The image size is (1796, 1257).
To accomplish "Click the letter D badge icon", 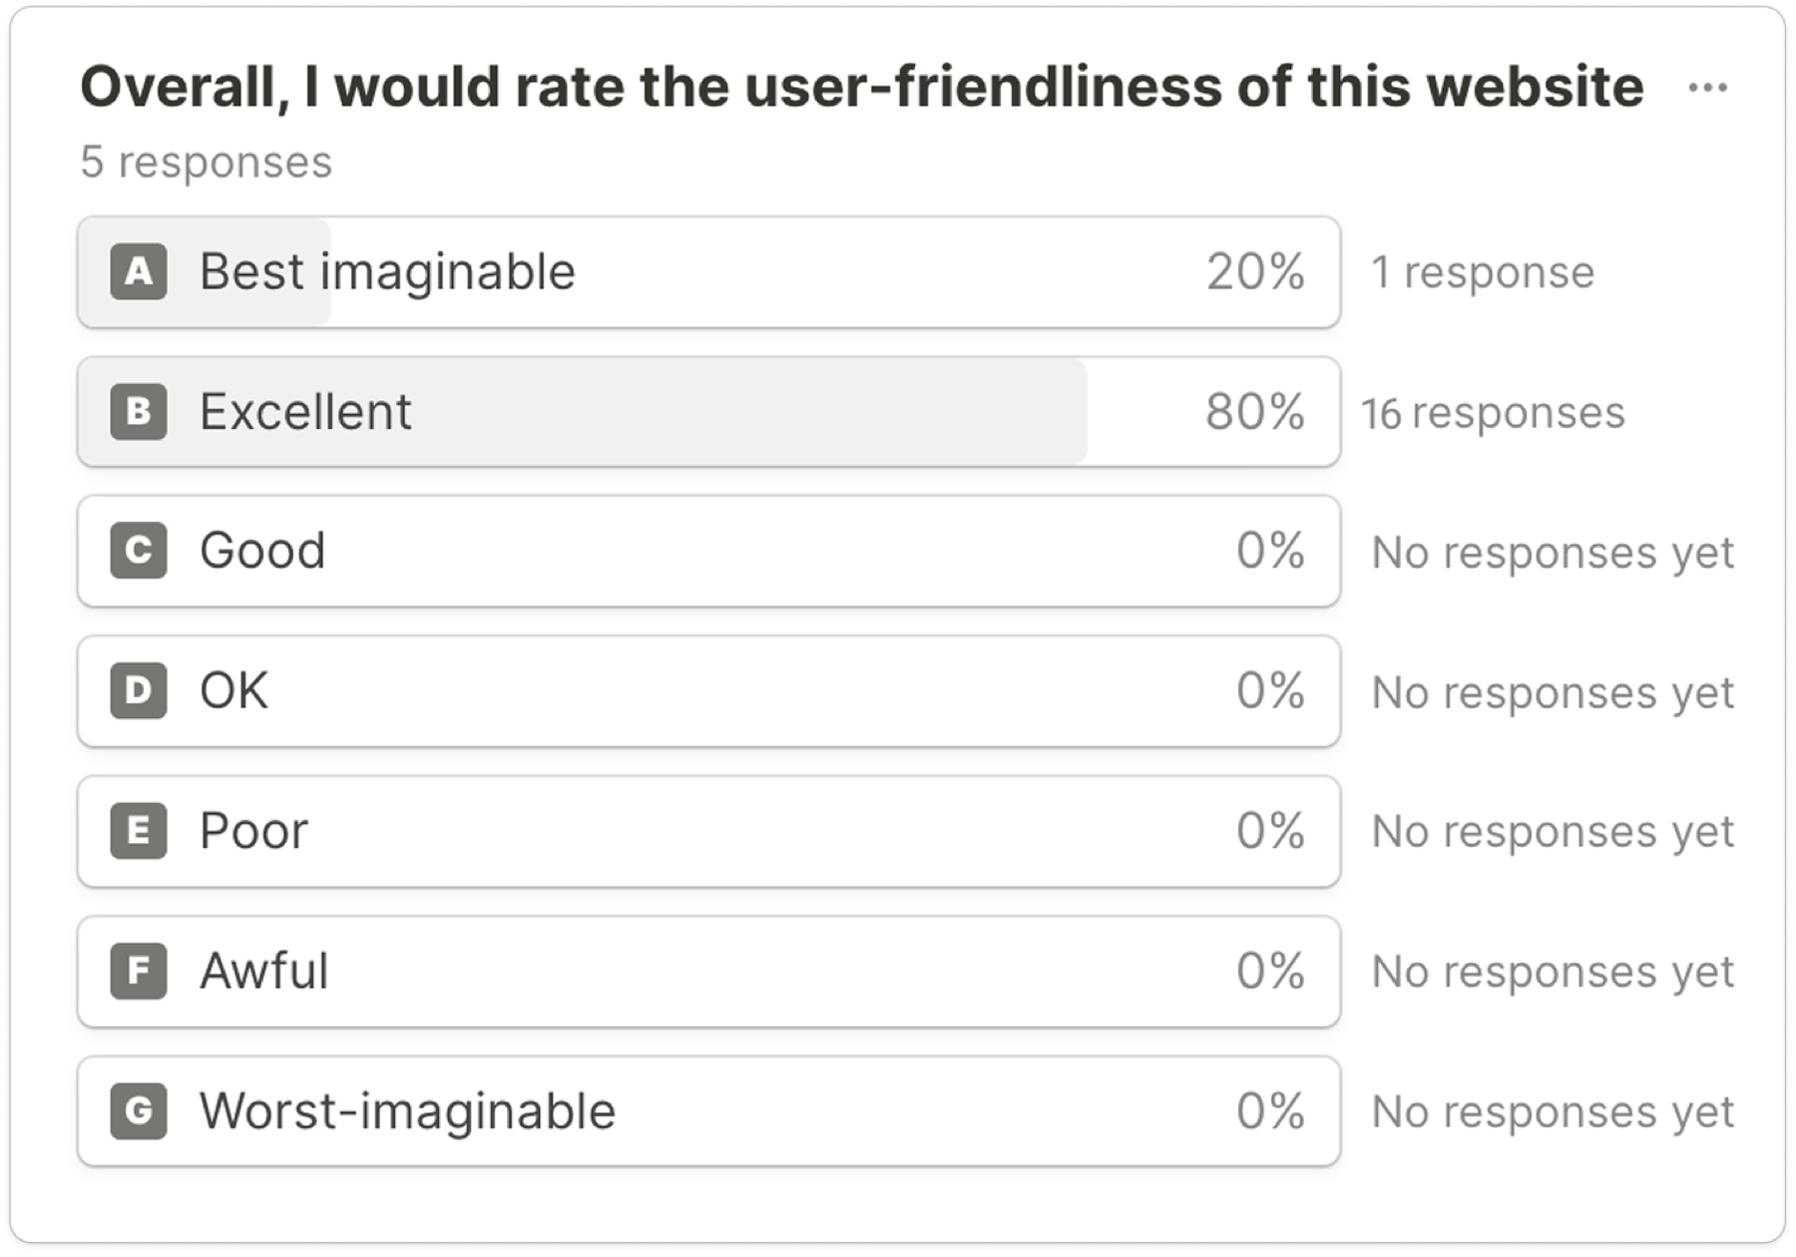I will [139, 690].
